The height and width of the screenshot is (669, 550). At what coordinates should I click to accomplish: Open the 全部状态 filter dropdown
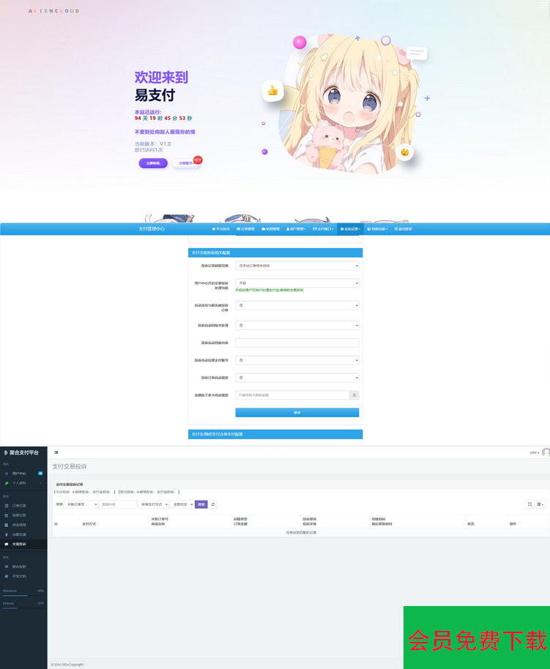click(x=182, y=504)
